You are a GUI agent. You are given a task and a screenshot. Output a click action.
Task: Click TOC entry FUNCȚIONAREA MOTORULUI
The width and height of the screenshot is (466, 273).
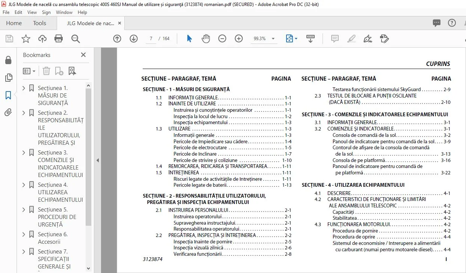point(383,225)
